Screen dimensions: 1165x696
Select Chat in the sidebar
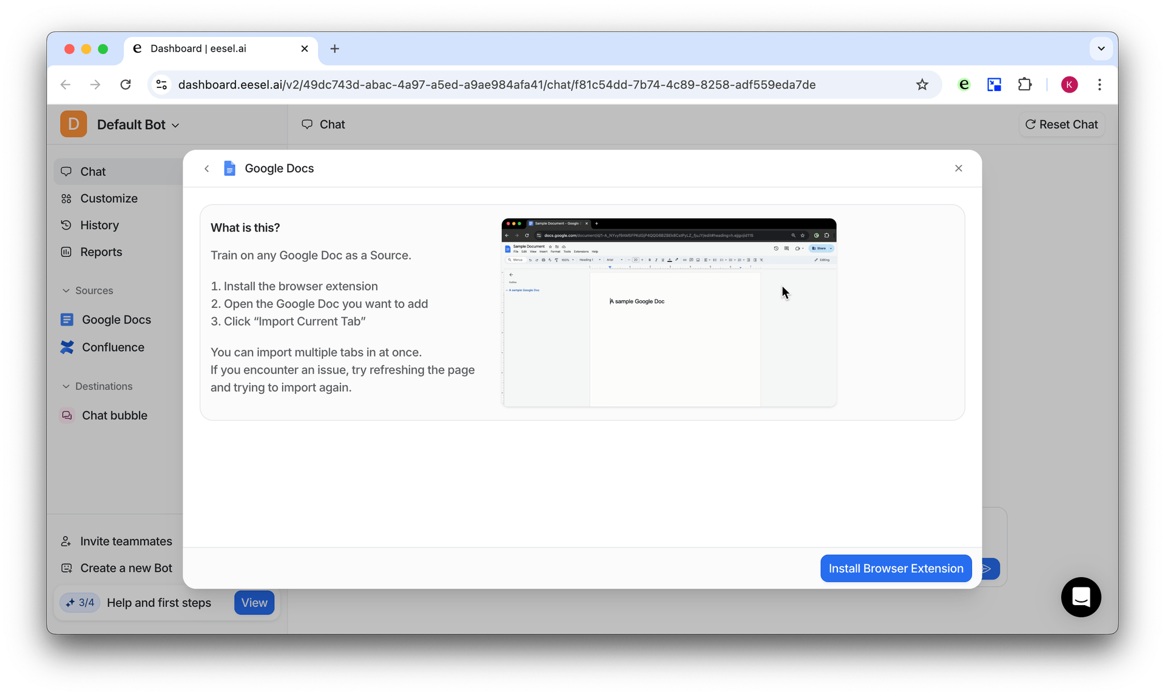119,172
